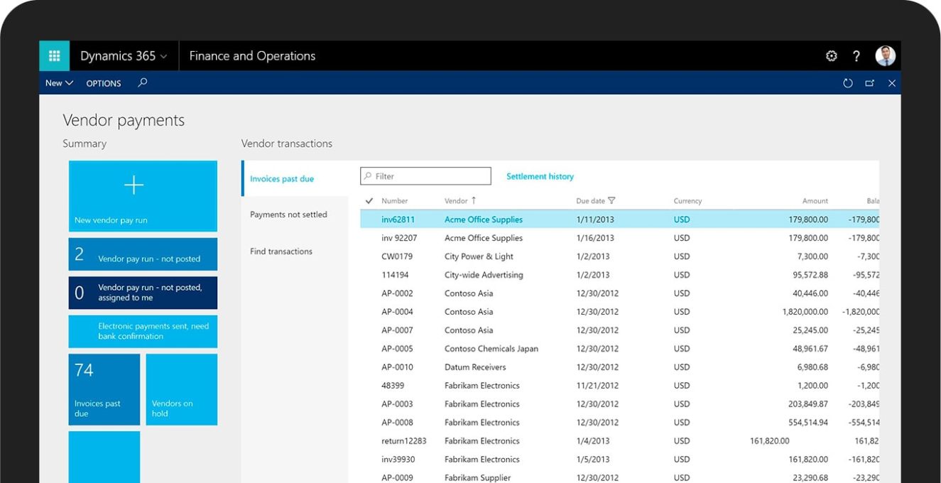Click the Due date filter funnel icon
This screenshot has width=941, height=483.
(611, 201)
